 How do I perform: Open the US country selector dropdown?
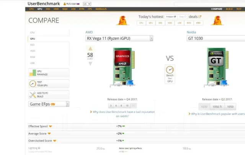tap(87, 4)
